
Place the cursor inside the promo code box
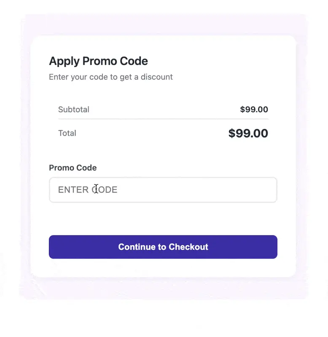(x=163, y=190)
